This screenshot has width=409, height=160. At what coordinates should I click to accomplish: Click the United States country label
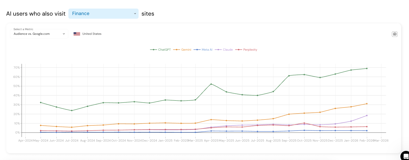tap(92, 34)
